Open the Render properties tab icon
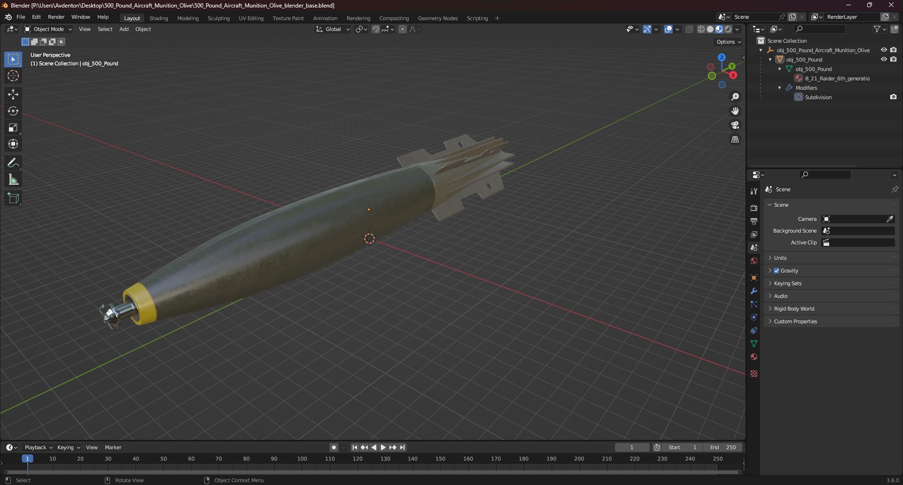903x485 pixels. point(754,208)
